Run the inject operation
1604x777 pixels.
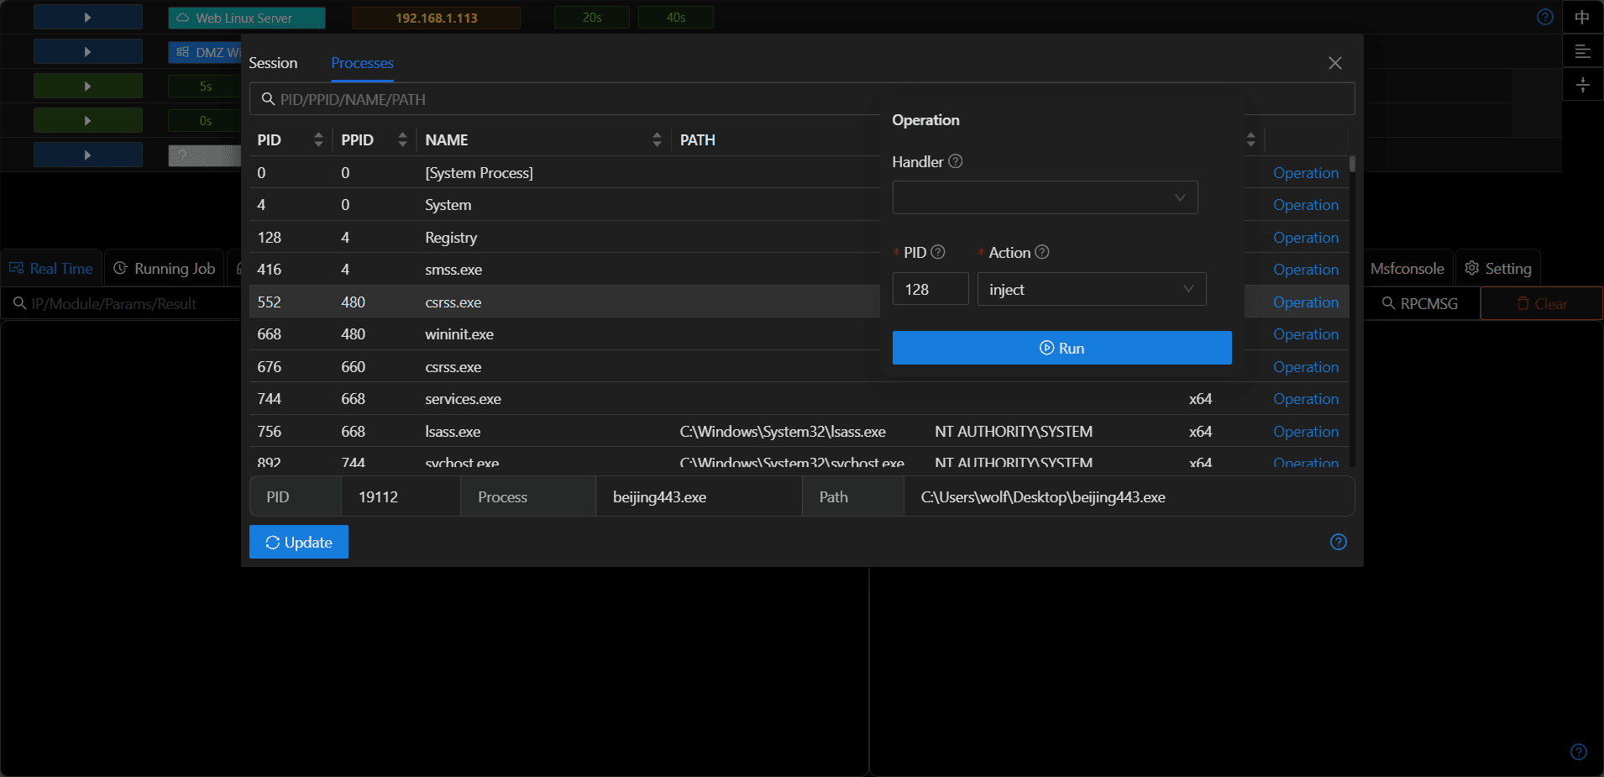tap(1061, 348)
